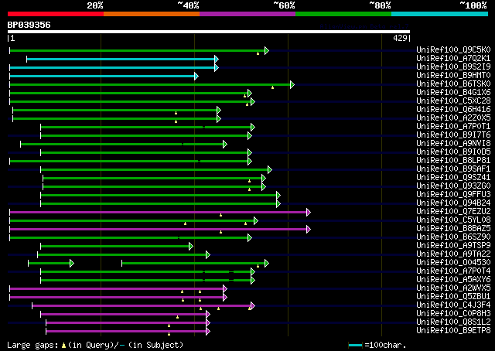Click the green arrowhead of the A9TSP9 alignment

point(191,246)
